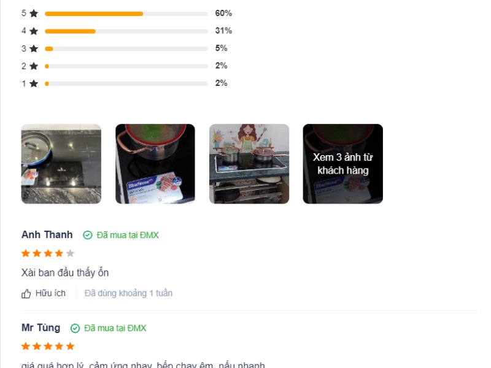Click the green verified check beside Mr Tùng
This screenshot has width=491, height=368.
(x=75, y=328)
